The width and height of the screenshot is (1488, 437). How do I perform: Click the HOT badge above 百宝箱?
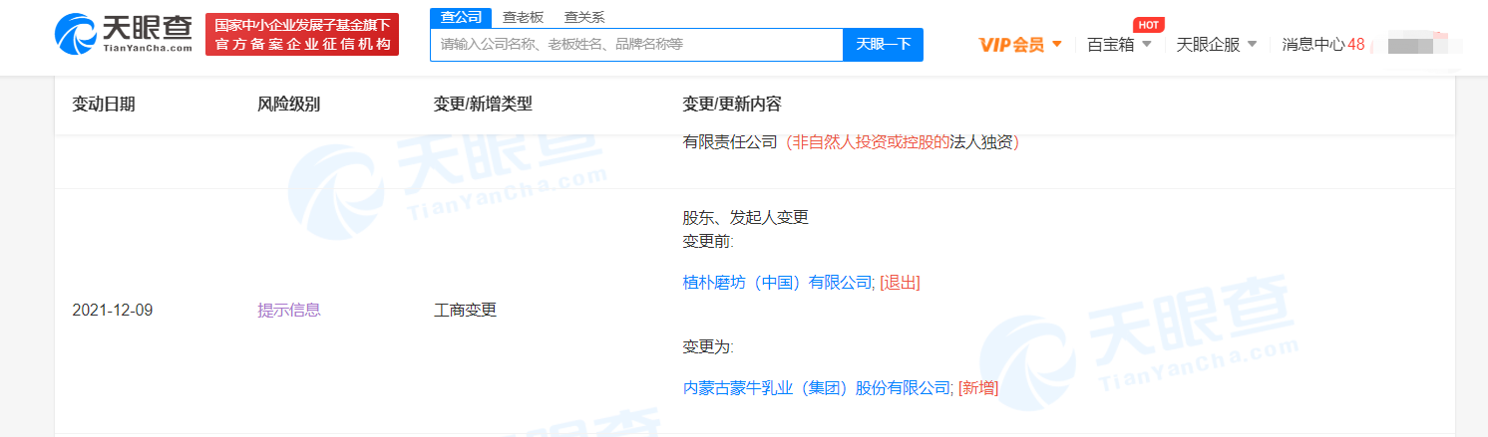click(1149, 25)
